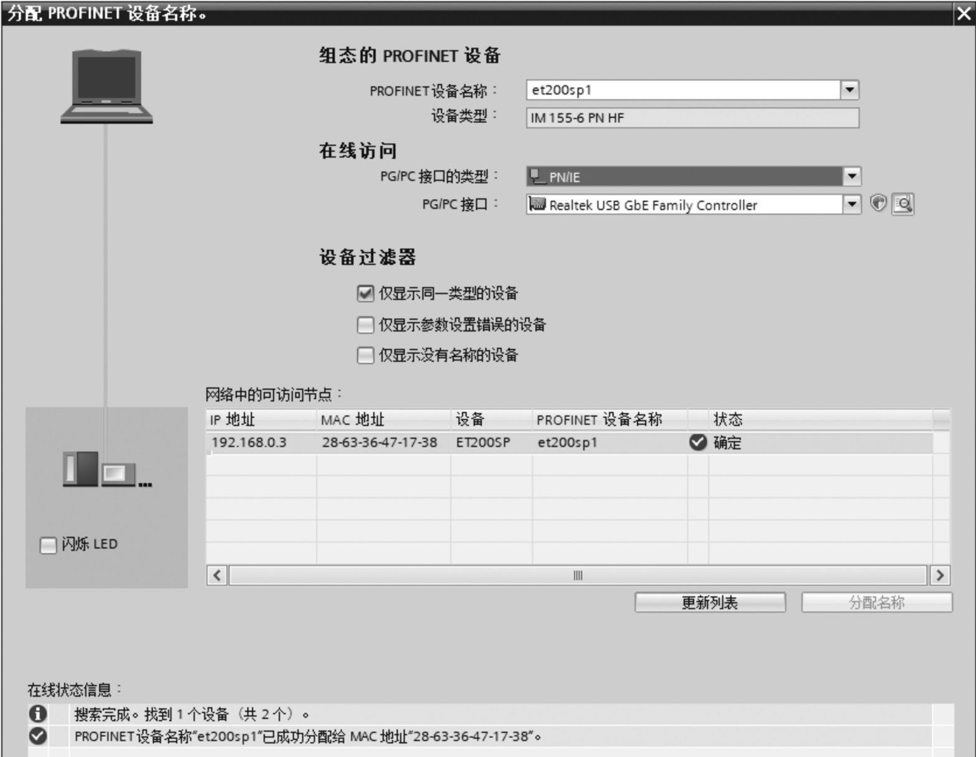Click the '确定' status cell
The height and width of the screenshot is (757, 976).
(820, 442)
